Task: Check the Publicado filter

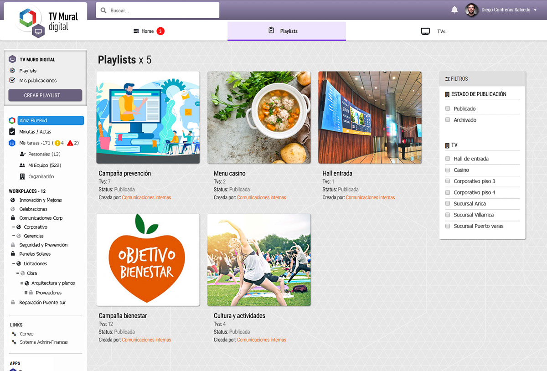Action: coord(448,108)
